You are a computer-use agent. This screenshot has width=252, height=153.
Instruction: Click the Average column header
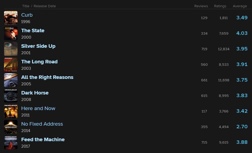pos(240,6)
